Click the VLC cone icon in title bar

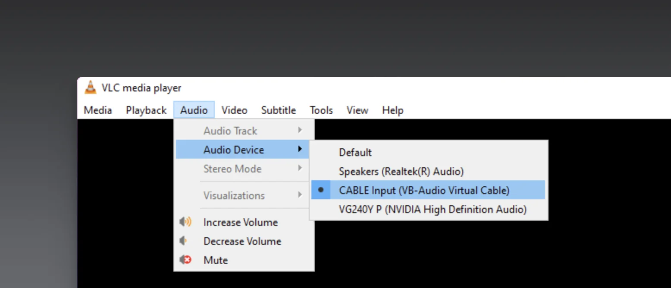tap(91, 88)
